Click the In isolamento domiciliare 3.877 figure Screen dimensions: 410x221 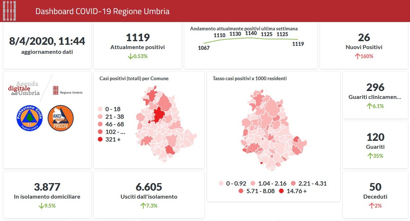tap(47, 187)
